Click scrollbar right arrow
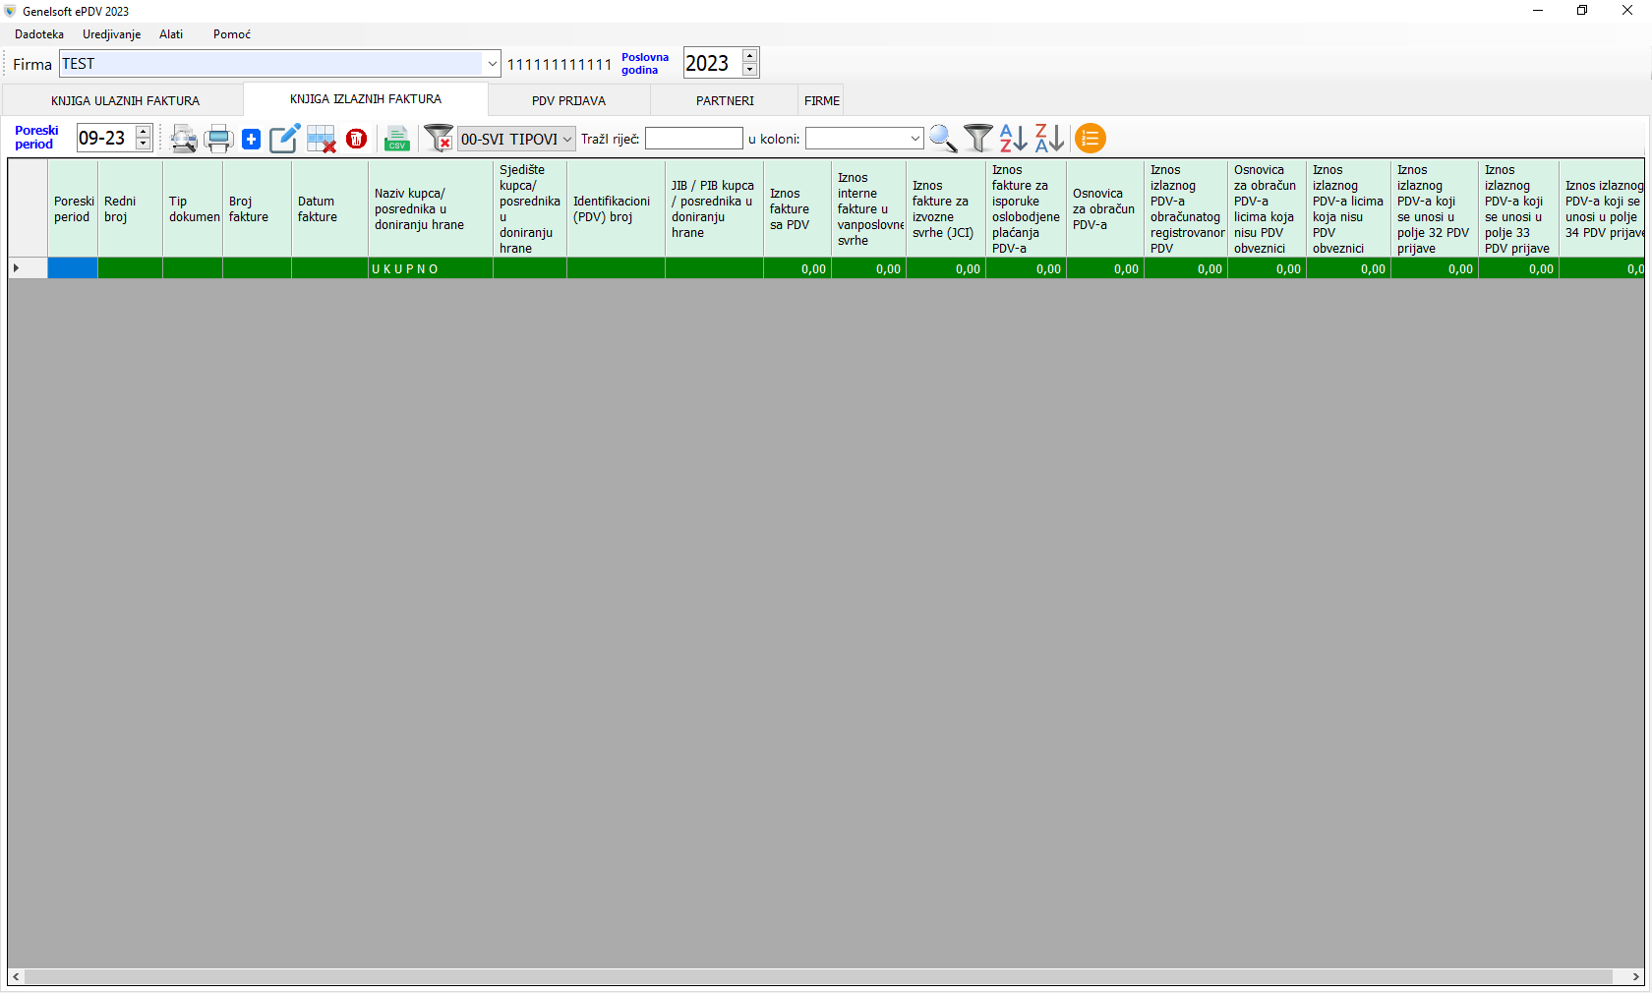The height and width of the screenshot is (993, 1652). (x=1636, y=976)
